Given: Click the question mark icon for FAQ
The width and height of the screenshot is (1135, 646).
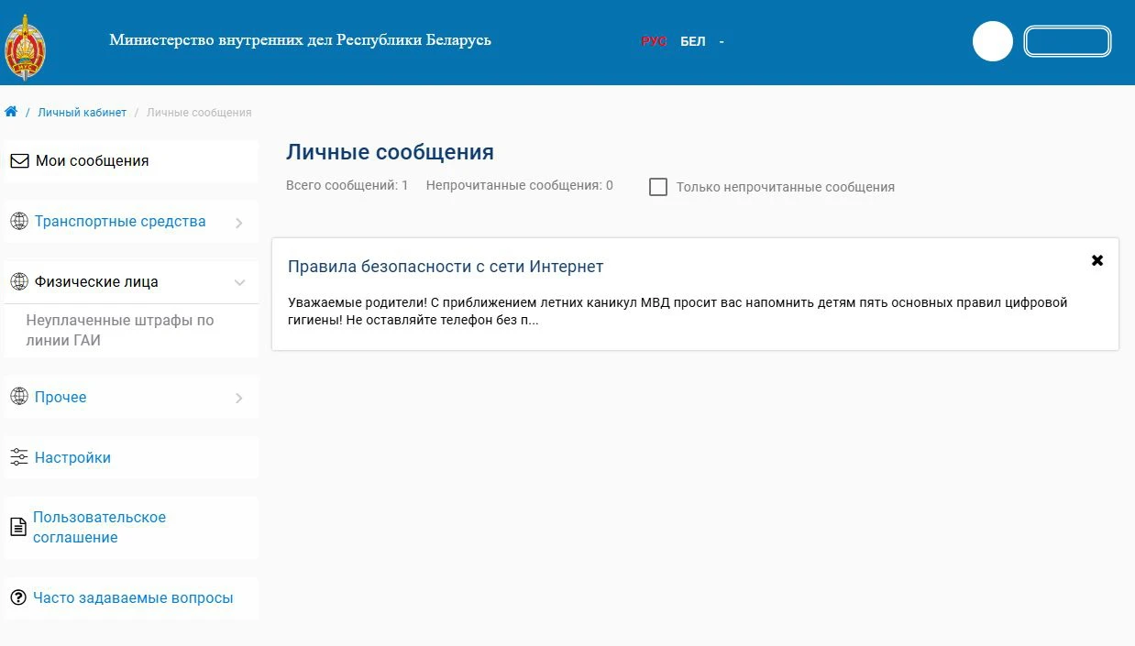Looking at the screenshot, I should tap(18, 597).
